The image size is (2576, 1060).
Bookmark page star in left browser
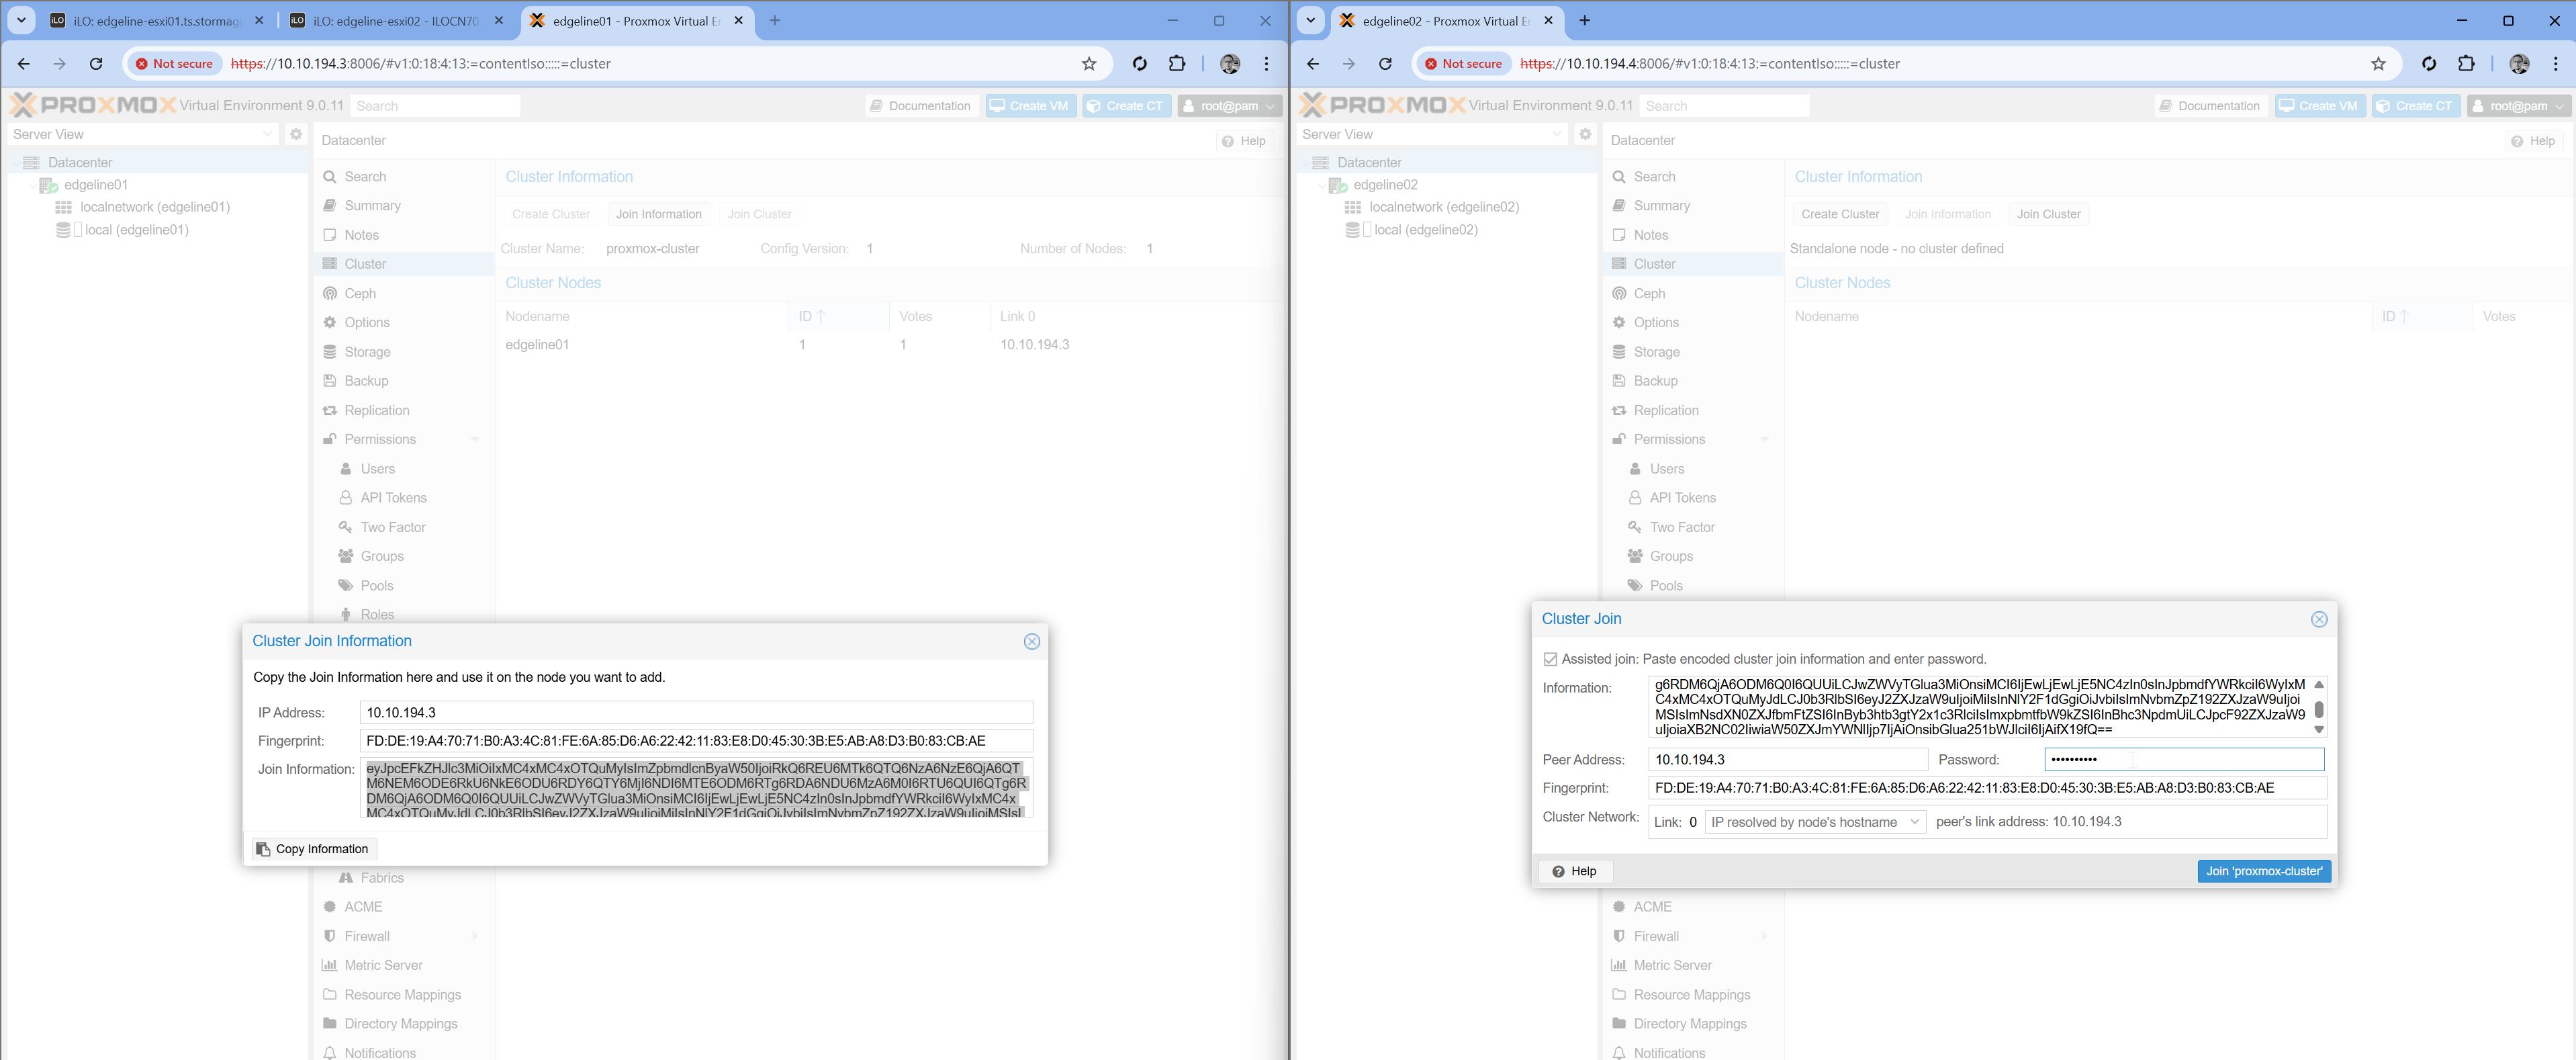(1089, 64)
